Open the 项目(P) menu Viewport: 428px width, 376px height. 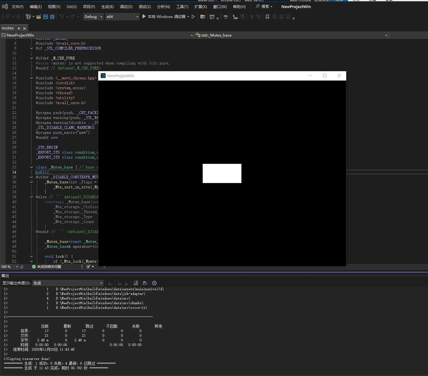(x=89, y=7)
